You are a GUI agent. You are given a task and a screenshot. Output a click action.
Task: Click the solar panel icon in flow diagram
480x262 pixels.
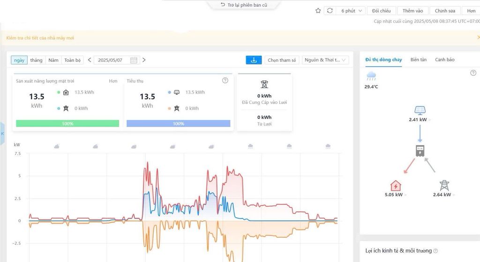click(x=420, y=110)
